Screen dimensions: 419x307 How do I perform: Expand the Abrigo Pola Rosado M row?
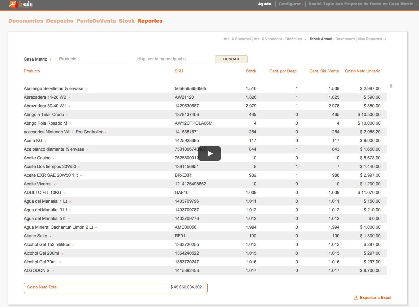(71, 123)
